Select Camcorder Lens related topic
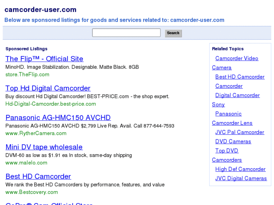Viewport: 274px width, 205px height. (x=232, y=123)
